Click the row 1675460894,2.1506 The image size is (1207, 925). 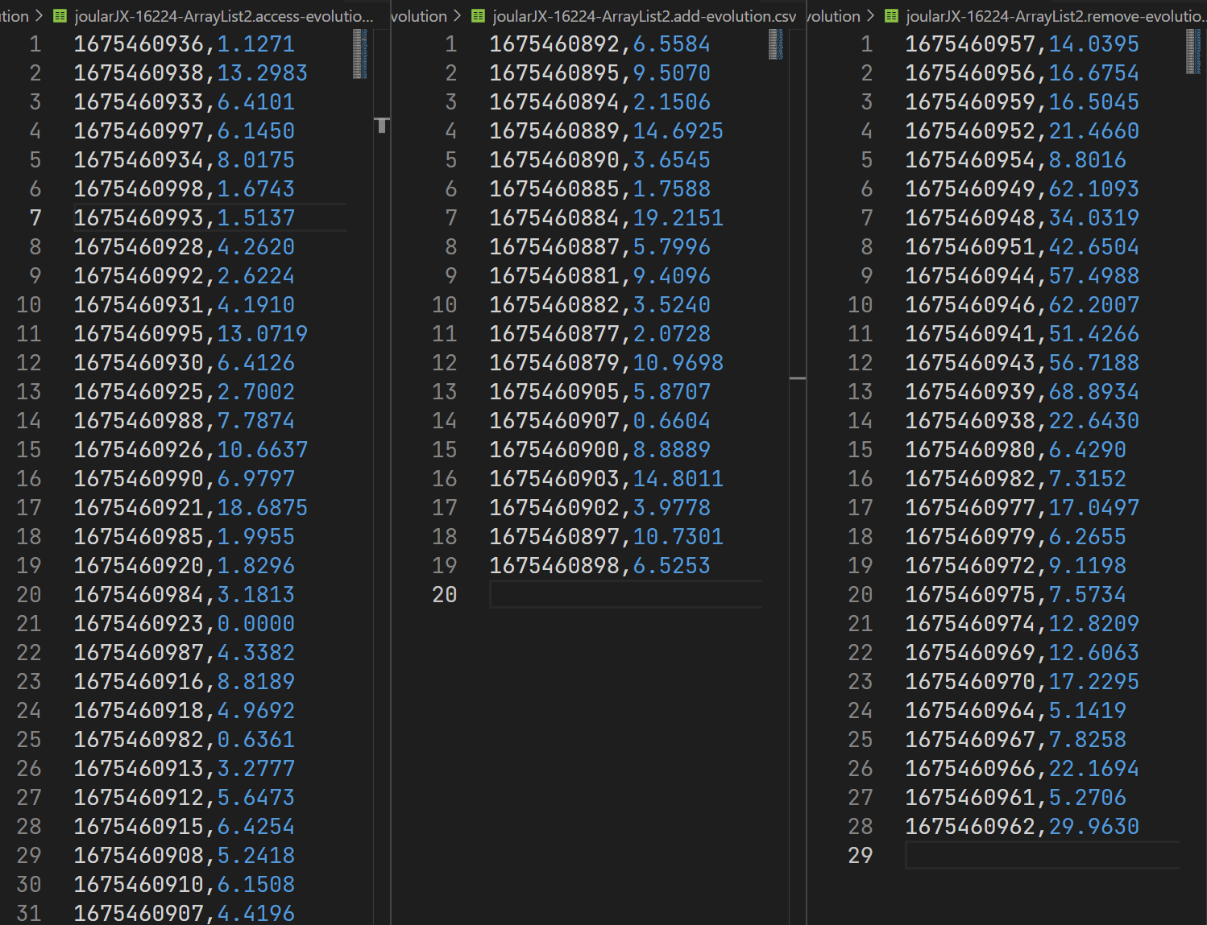(600, 102)
